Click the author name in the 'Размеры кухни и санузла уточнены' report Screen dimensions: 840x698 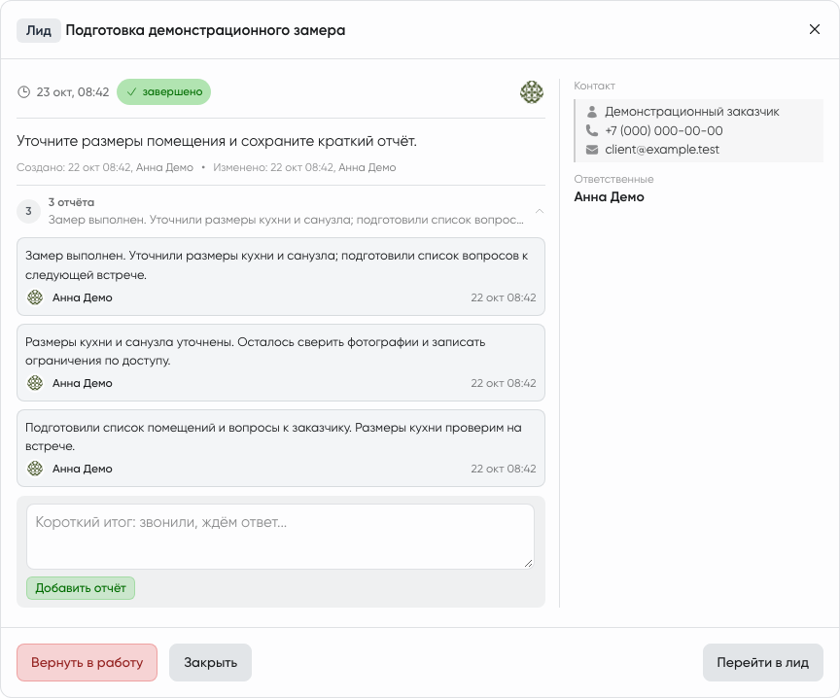coord(83,383)
